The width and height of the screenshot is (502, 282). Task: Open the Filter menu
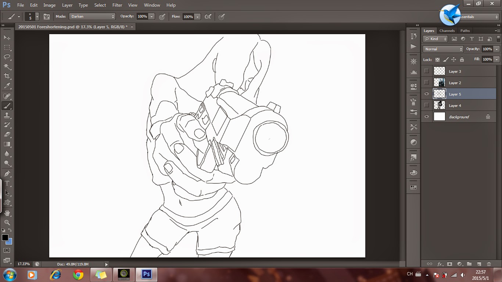coord(117,5)
